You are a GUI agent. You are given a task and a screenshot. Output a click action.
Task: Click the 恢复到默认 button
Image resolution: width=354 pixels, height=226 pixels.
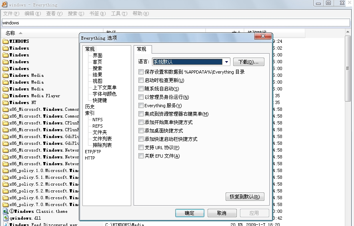coord(244,197)
